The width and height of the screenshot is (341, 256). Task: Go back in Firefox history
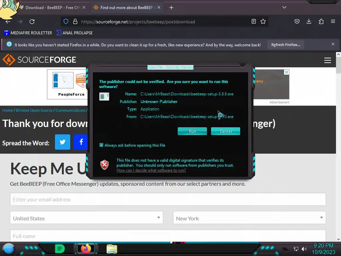pyautogui.click(x=8, y=22)
